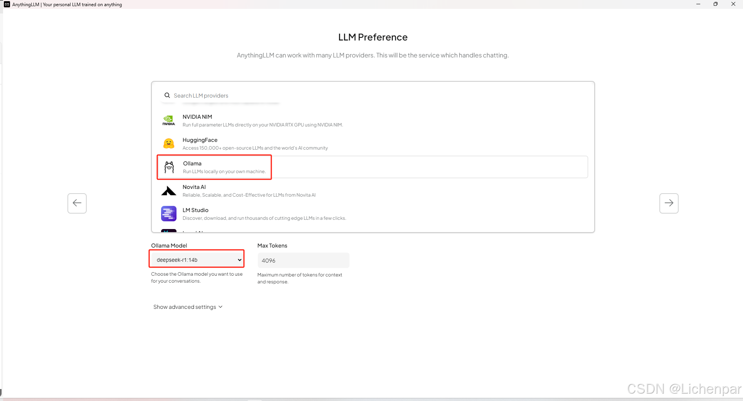Click the search magnifier icon

167,95
